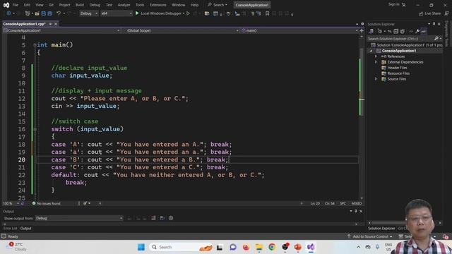Collapse the ConsoleApplication1 project node
Viewport: 452px width, 254px height.
[x=371, y=51]
